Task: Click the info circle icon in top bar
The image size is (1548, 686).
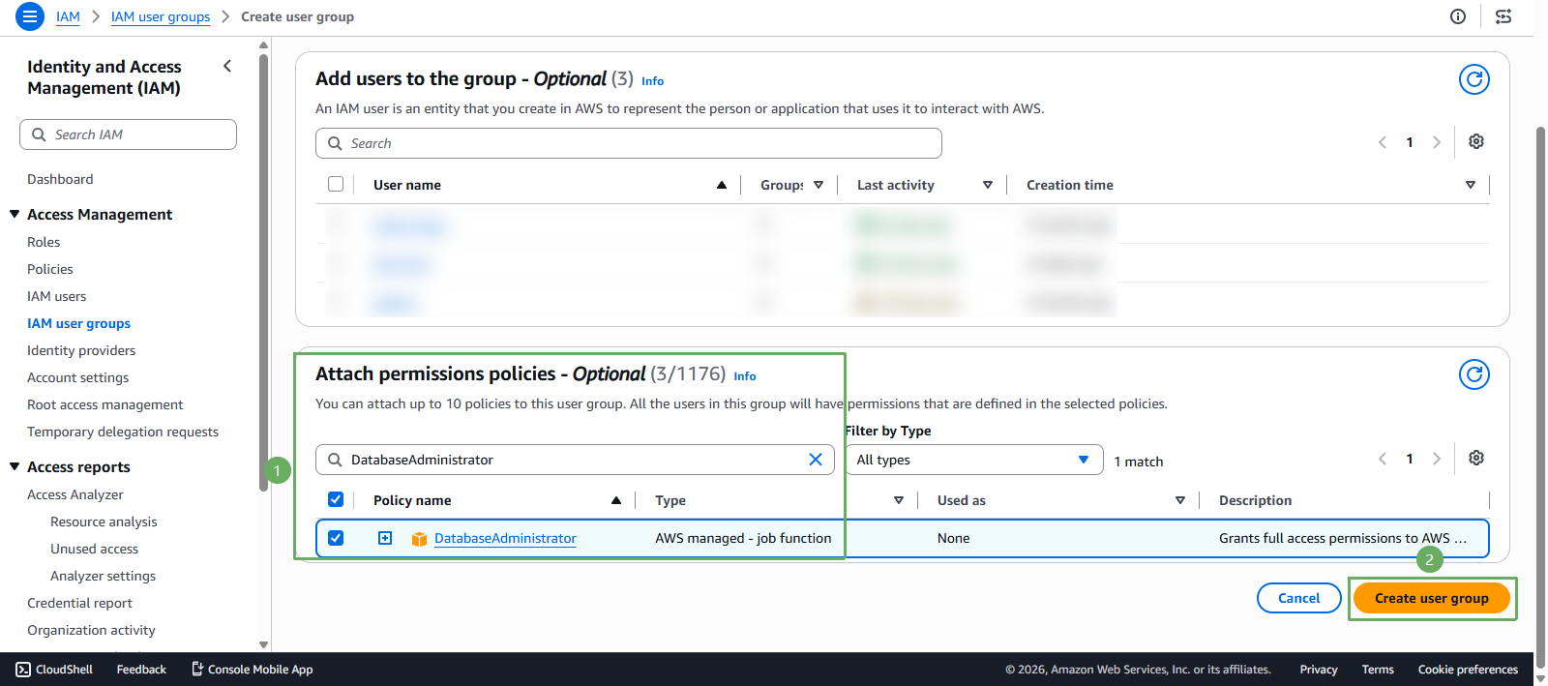Action: pyautogui.click(x=1458, y=16)
